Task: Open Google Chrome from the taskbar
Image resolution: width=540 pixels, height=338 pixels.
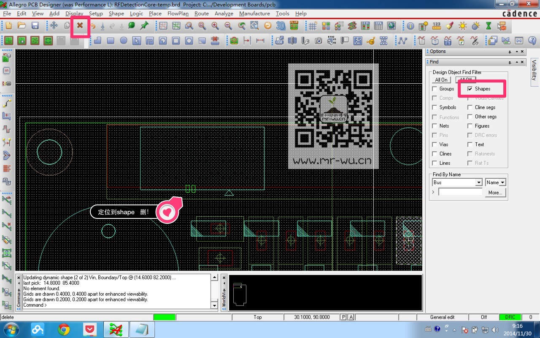Action: pyautogui.click(x=64, y=329)
